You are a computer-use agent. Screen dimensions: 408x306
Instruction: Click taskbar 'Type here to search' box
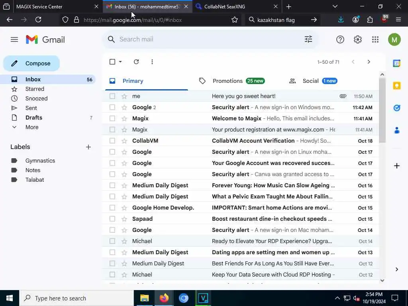(76, 298)
